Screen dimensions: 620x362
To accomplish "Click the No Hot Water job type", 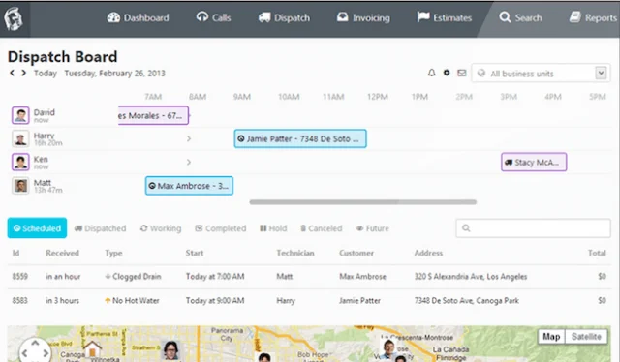I will [x=136, y=300].
